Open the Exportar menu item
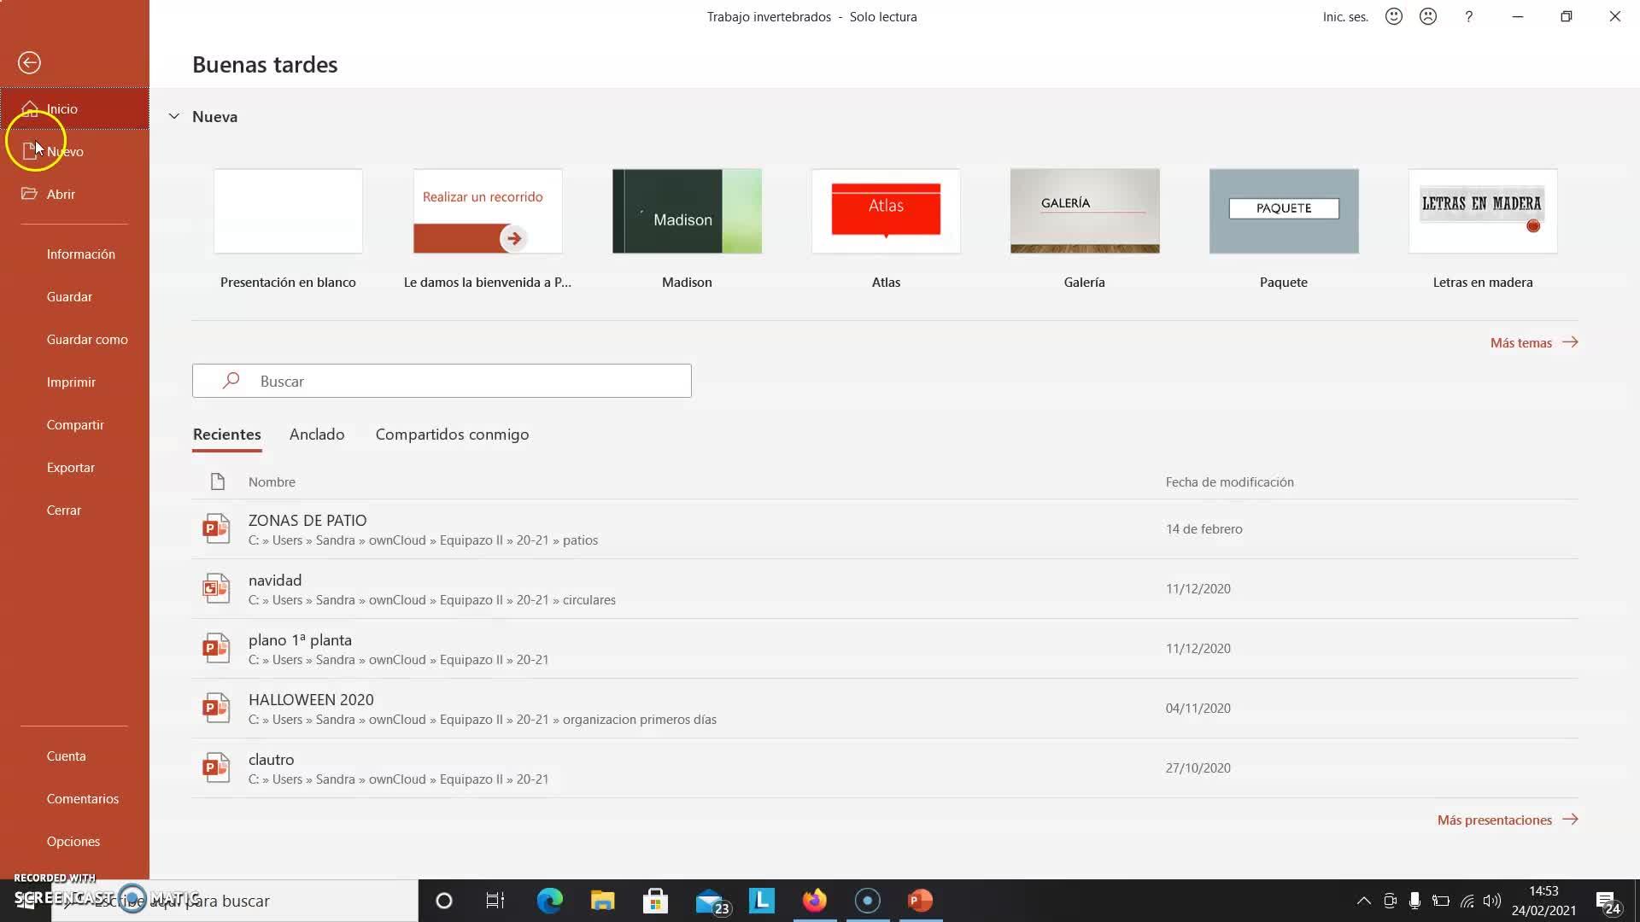 (x=71, y=467)
